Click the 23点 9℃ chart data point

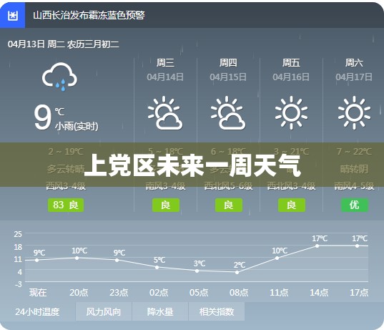click(117, 260)
